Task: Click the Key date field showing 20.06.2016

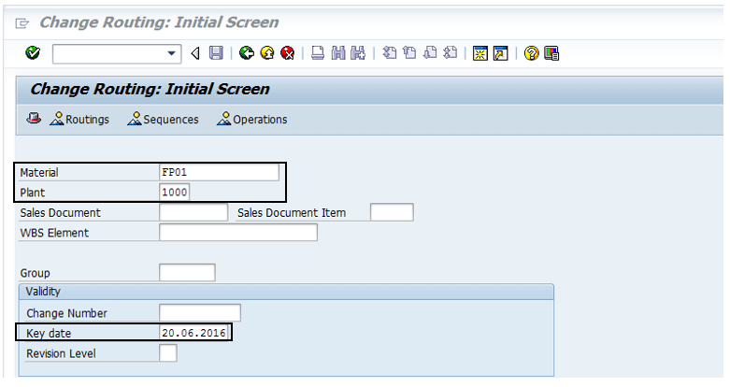Action: tap(194, 333)
